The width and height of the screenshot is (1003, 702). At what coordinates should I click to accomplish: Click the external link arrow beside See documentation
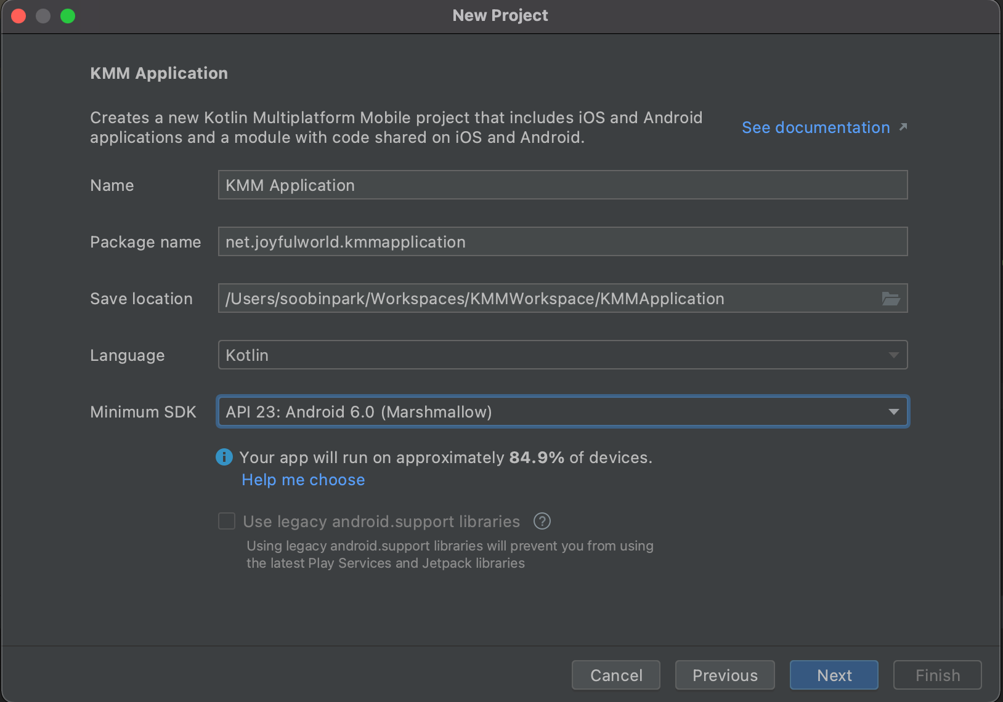click(903, 127)
